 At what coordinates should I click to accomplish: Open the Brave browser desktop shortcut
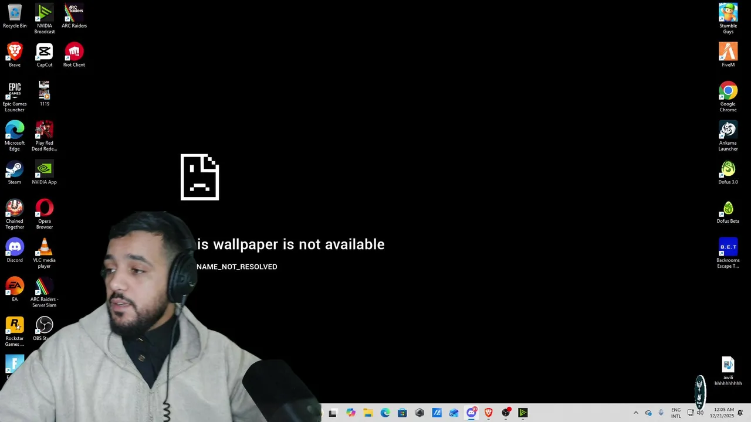point(15,56)
